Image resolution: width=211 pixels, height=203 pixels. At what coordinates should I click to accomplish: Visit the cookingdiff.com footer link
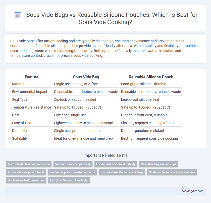coord(192,191)
